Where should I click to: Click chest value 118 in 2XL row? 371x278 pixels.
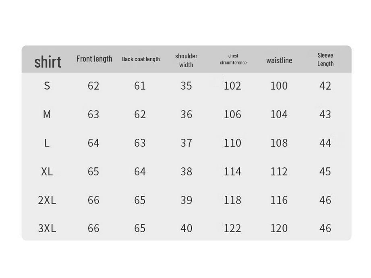pyautogui.click(x=232, y=200)
